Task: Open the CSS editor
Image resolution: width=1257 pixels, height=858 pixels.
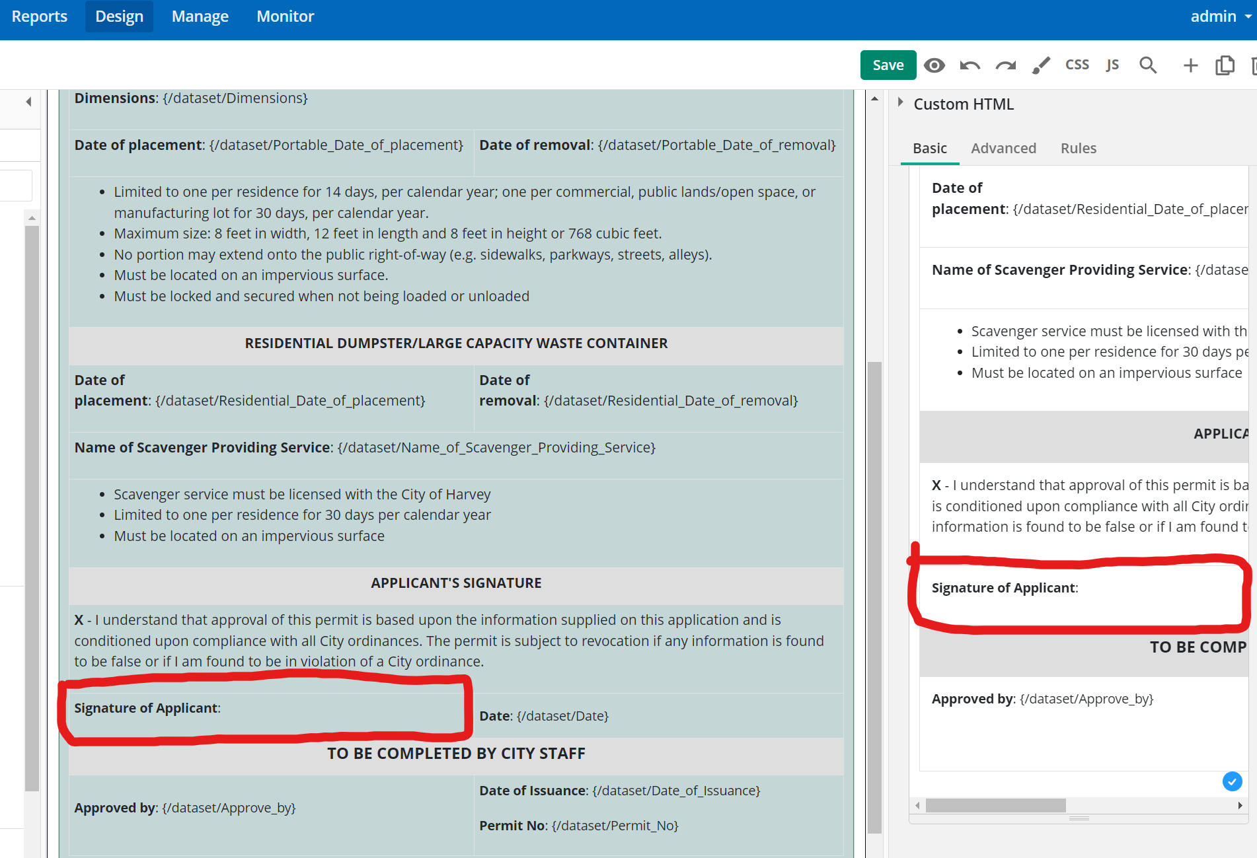Action: pos(1077,65)
